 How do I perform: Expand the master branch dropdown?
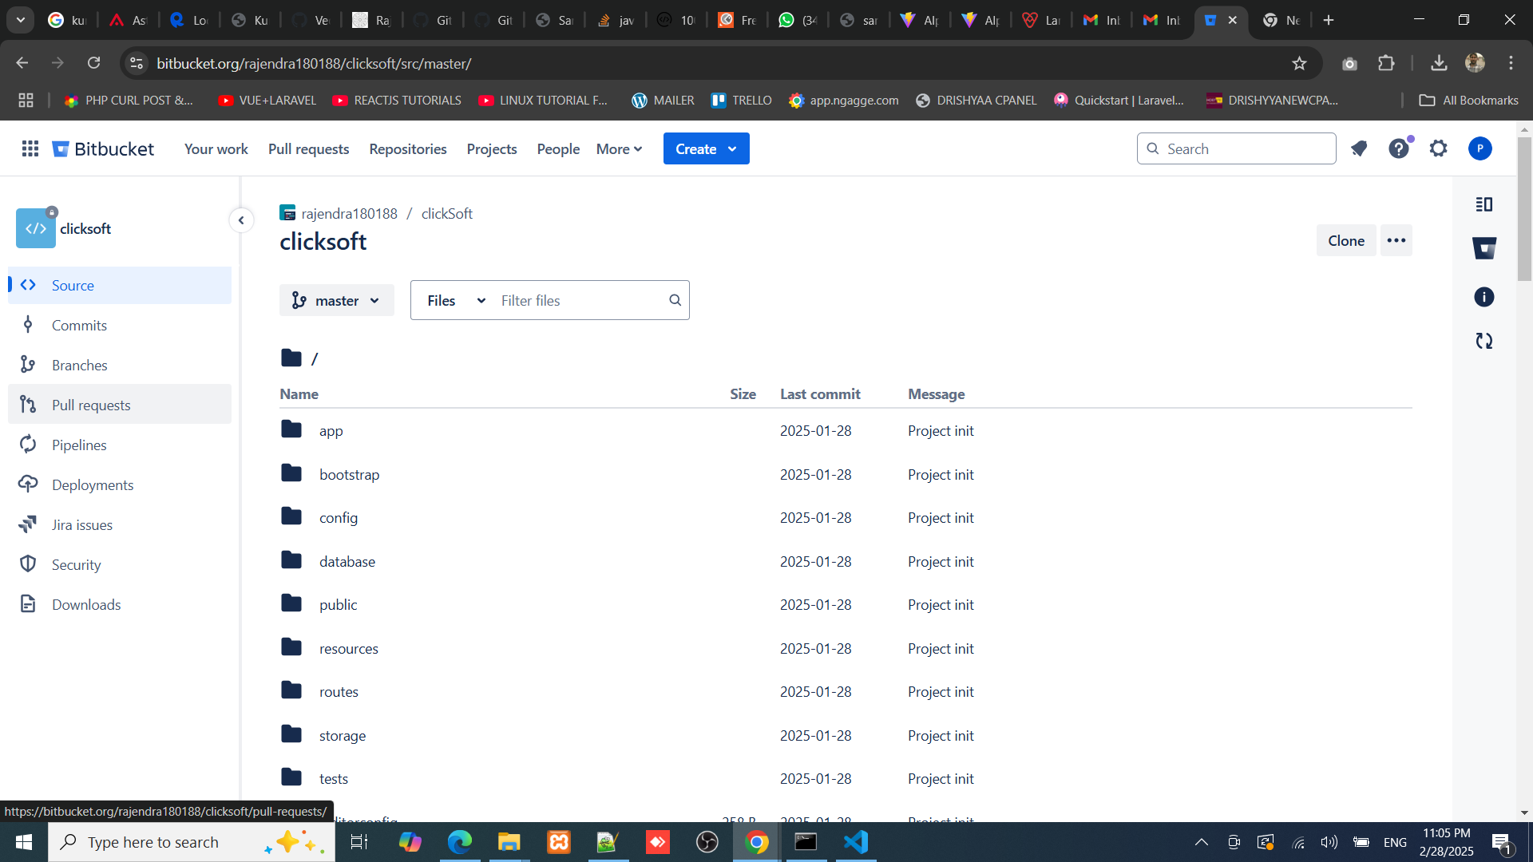336,300
